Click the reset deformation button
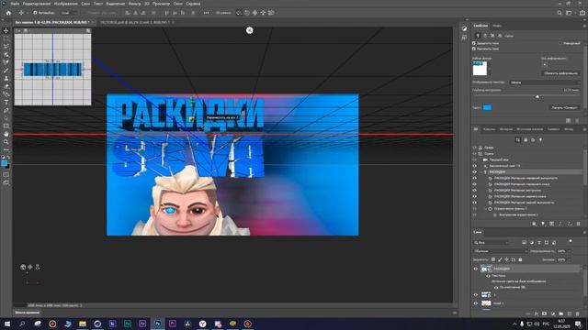588x330 pixels. 561,73
